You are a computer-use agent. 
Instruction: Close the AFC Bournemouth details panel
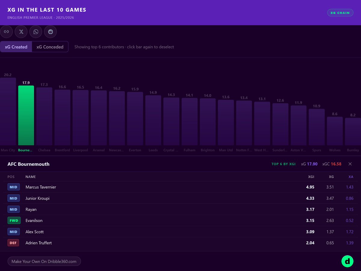tap(350, 164)
